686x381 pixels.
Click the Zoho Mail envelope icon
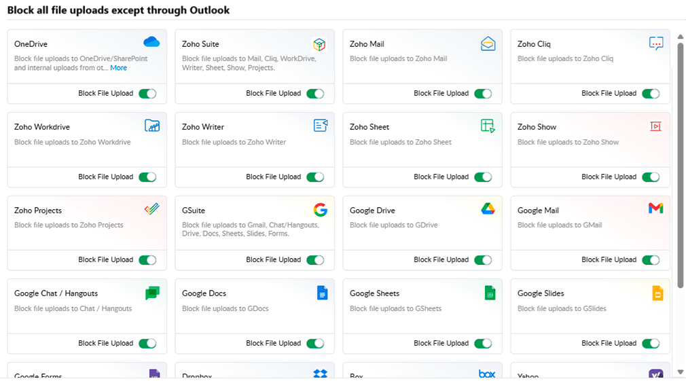(x=488, y=43)
